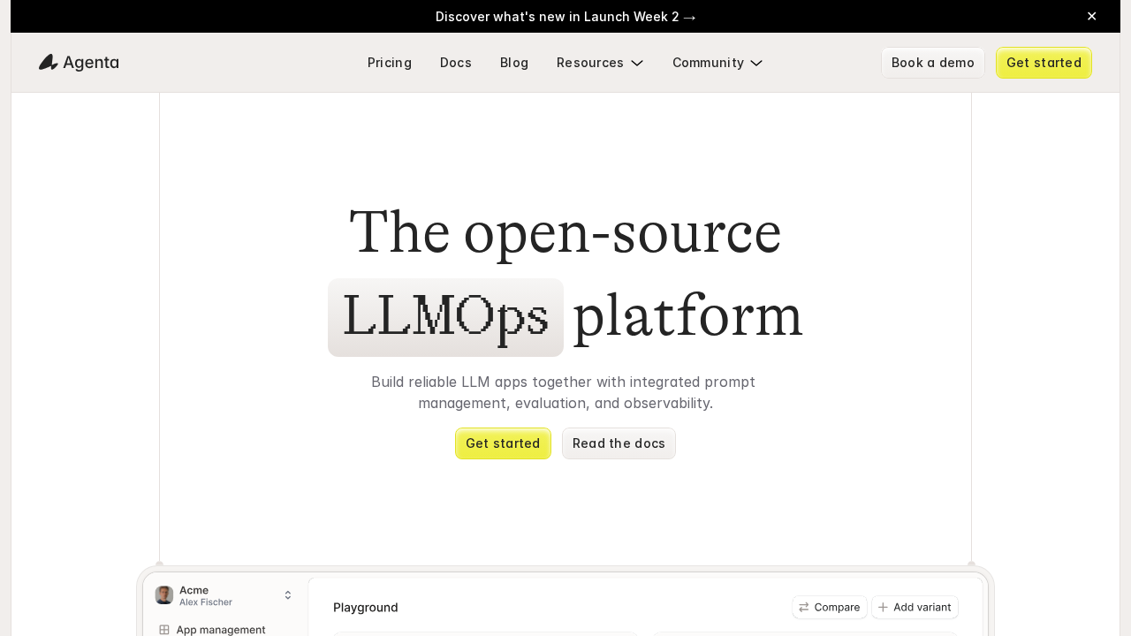
Task: Click the hero Get started button
Action: click(x=503, y=443)
